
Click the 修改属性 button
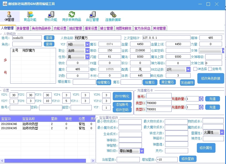click(206, 148)
